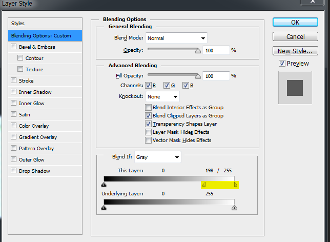The height and width of the screenshot is (242, 330).
Task: Select Blending Options: Custom in Styles list
Action: click(45, 35)
